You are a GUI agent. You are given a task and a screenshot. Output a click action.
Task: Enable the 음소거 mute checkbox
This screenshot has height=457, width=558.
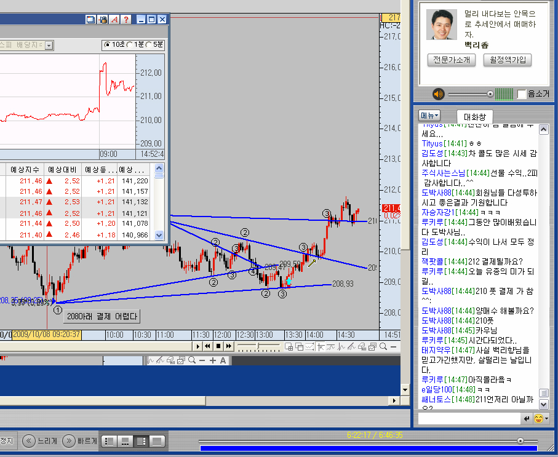(x=522, y=94)
